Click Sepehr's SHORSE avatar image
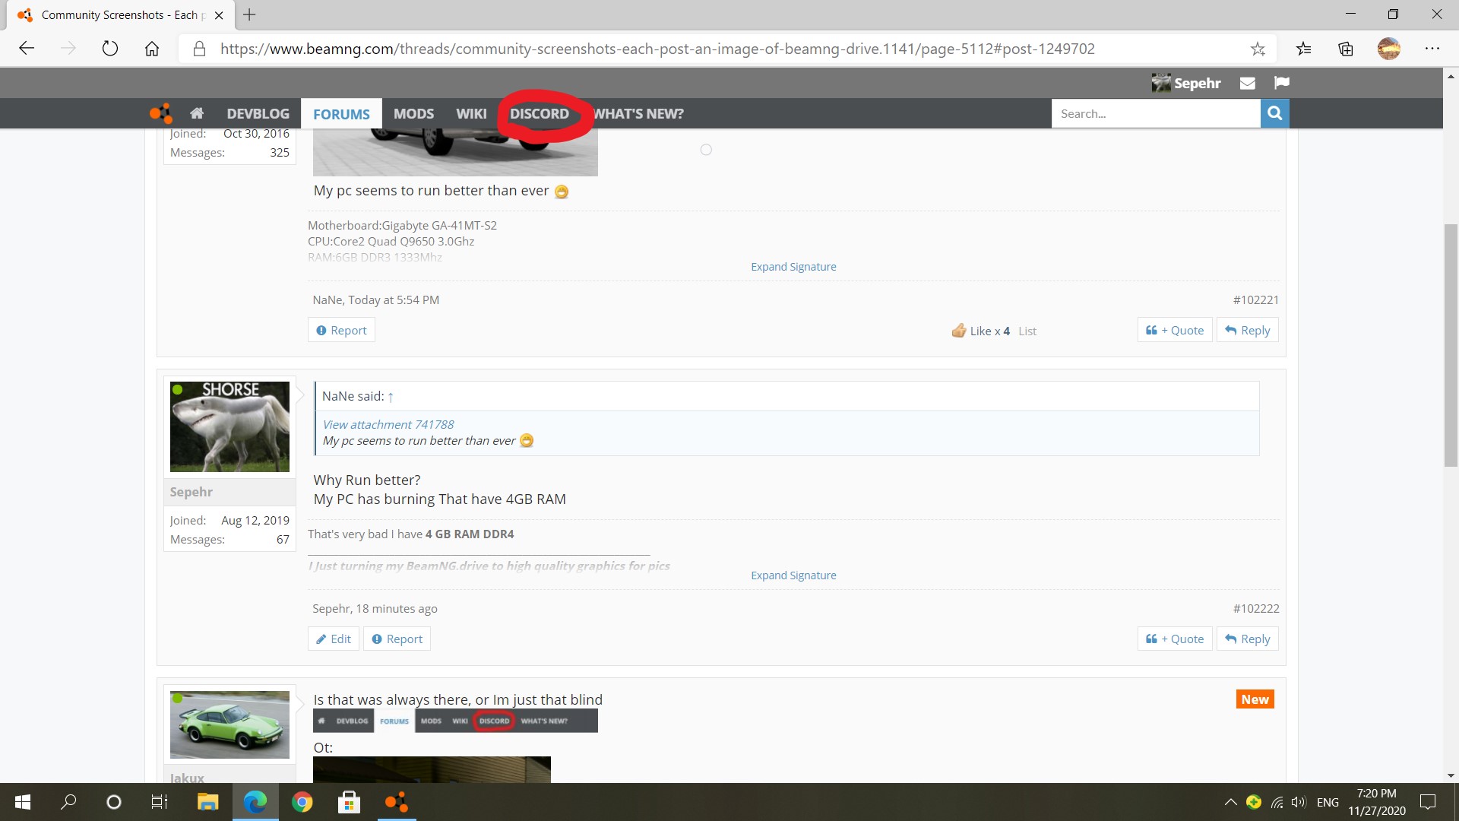Screen dimensions: 1459x821 point(229,426)
